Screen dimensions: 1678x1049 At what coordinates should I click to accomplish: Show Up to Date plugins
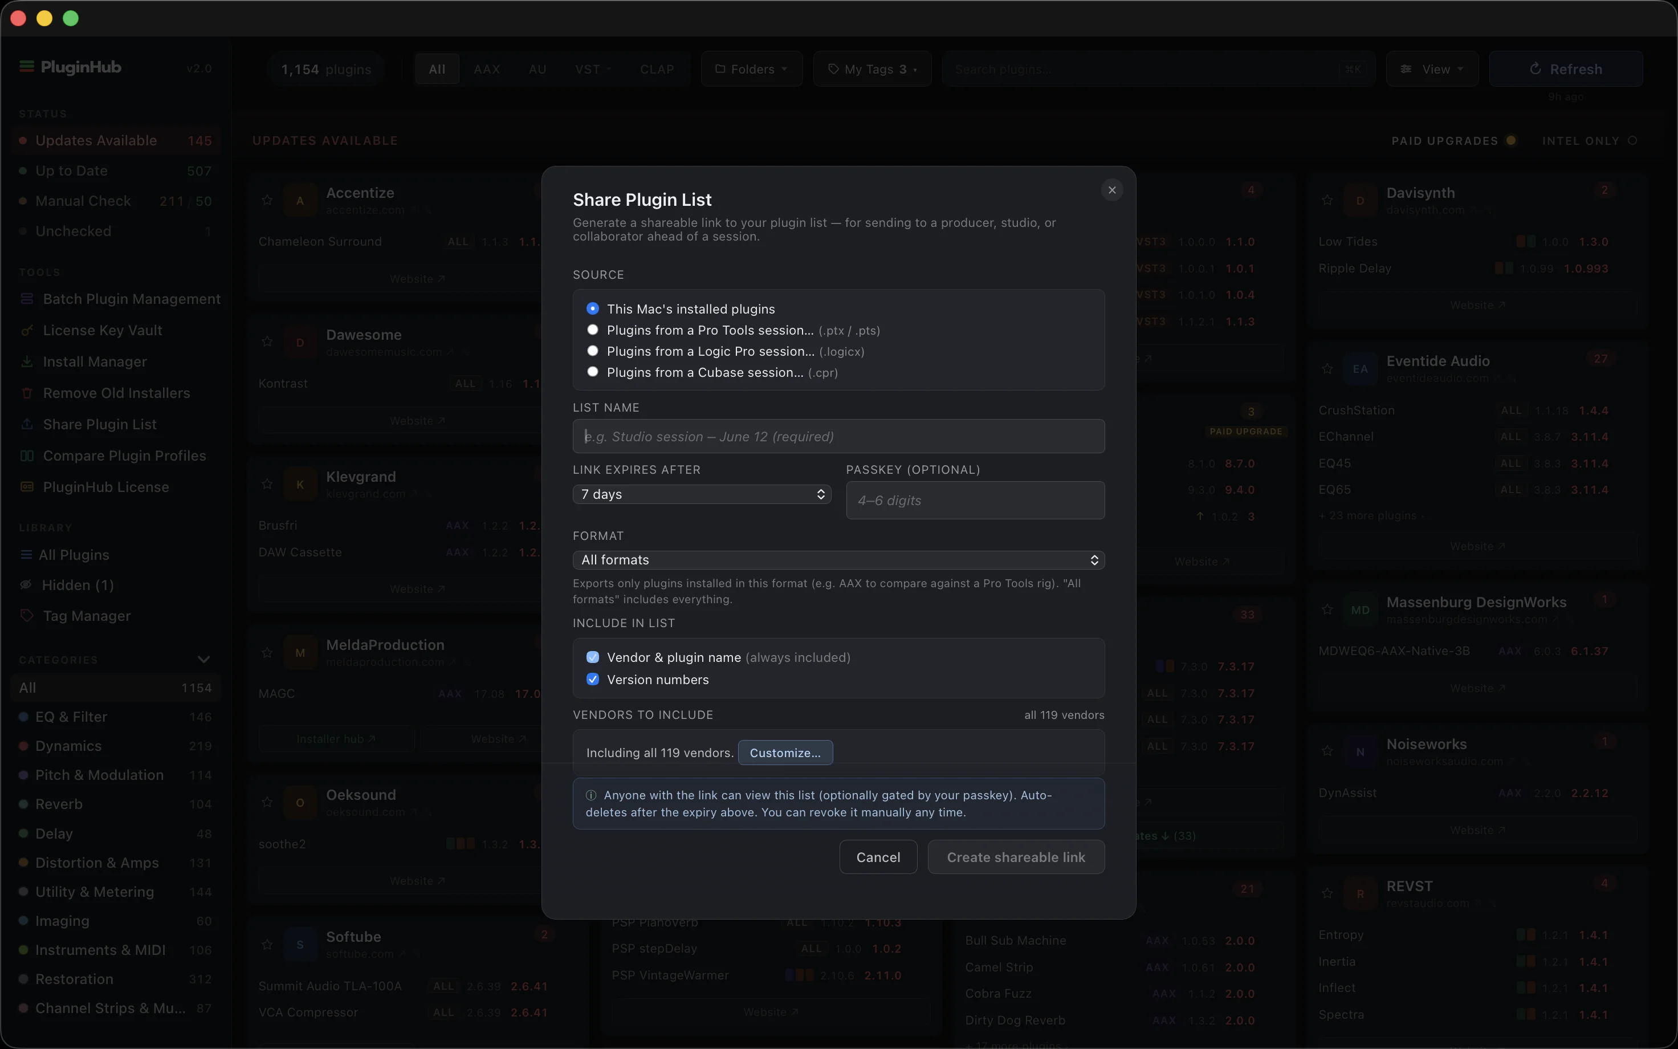point(116,170)
